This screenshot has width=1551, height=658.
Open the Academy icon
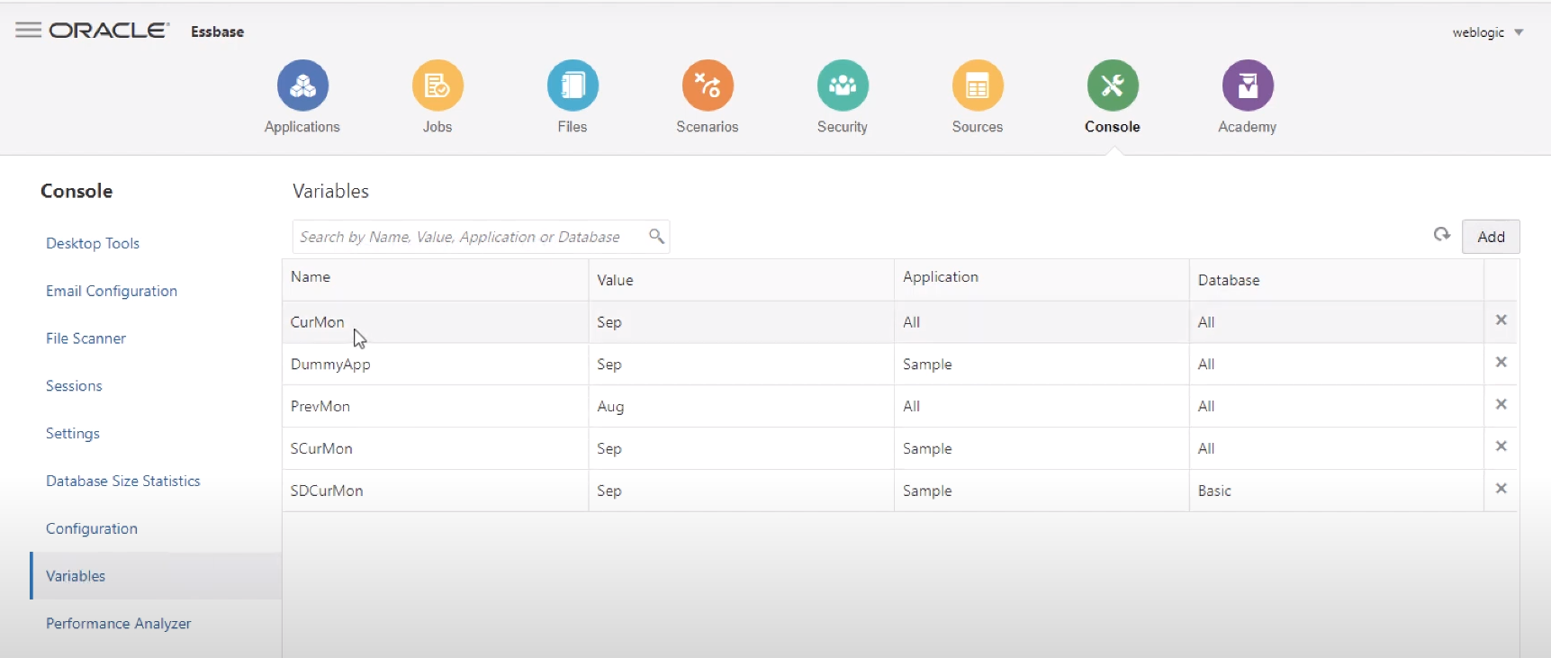(1248, 86)
